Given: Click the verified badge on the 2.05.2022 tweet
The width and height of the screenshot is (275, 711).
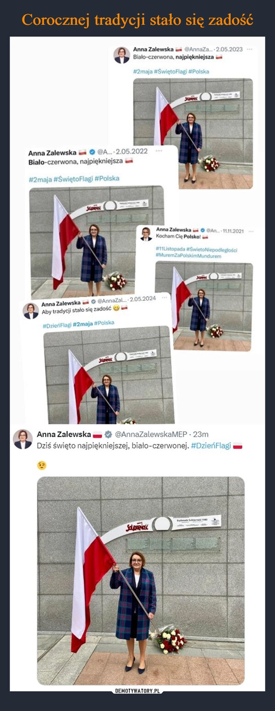Looking at the screenshot, I should point(91,152).
